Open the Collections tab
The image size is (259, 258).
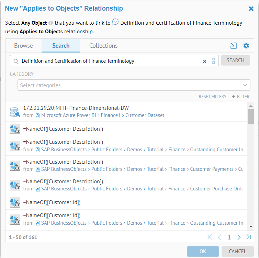(103, 46)
